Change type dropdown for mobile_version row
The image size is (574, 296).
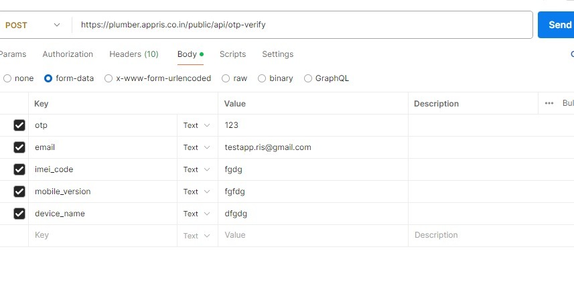(x=197, y=192)
